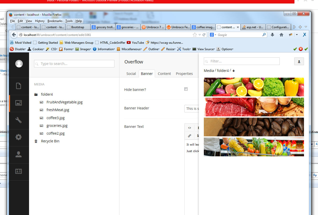Click the Type to search field
Image resolution: width=318 pixels, height=215 pixels.
[x=74, y=64]
